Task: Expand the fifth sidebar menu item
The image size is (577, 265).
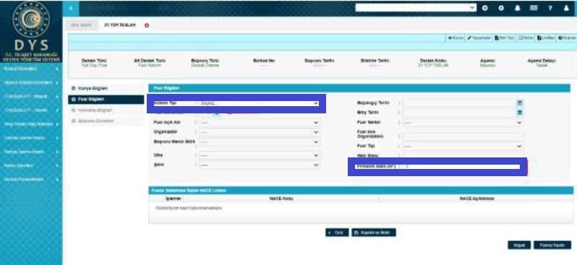Action: 31,124
